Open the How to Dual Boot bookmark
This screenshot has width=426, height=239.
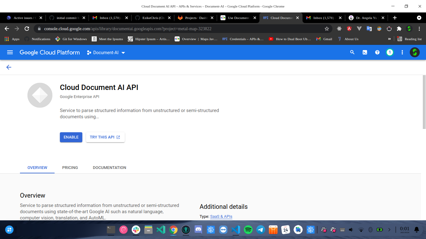(x=290, y=39)
